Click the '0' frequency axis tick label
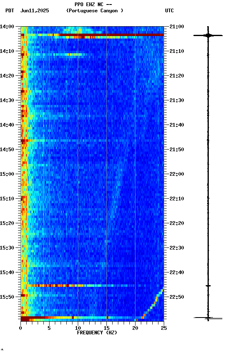Screen dimensions: 226x354 [x=20, y=328]
